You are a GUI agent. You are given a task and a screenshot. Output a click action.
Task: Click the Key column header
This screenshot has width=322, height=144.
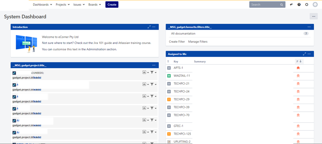click(x=176, y=62)
